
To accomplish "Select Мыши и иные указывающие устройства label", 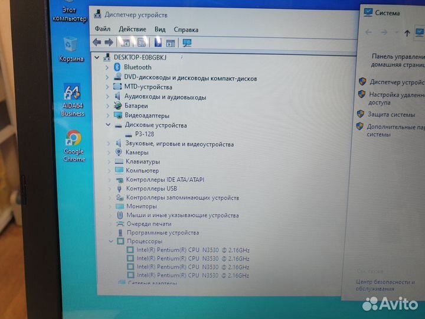I will 182,216.
